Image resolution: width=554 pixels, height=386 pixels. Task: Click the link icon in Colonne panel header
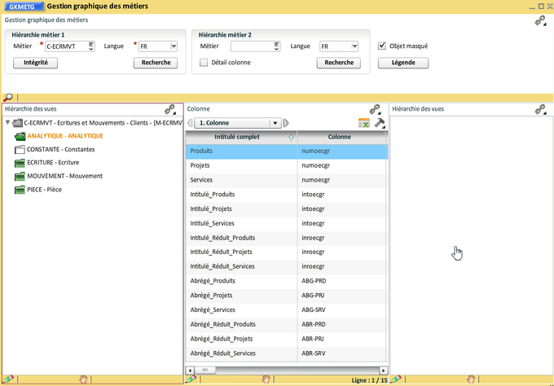[x=376, y=108]
